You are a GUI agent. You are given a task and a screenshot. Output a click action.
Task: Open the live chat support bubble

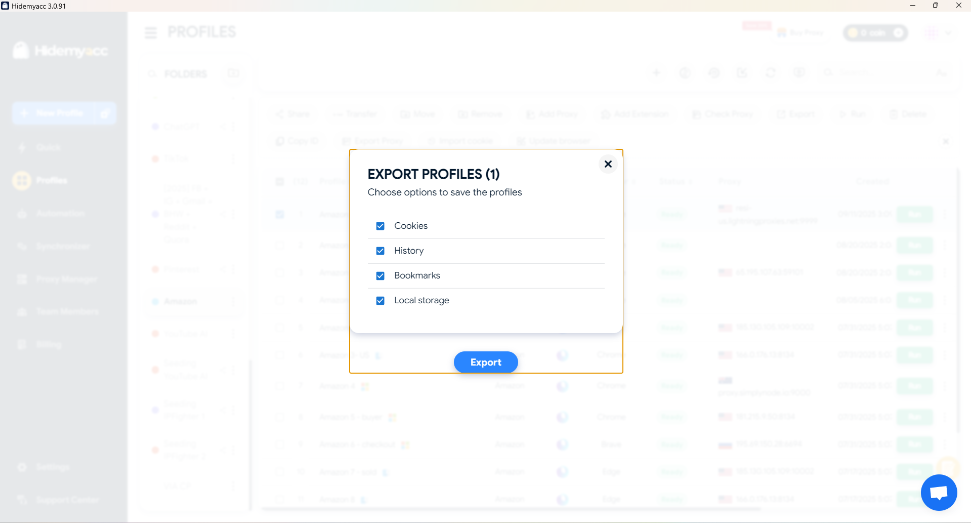(x=939, y=492)
